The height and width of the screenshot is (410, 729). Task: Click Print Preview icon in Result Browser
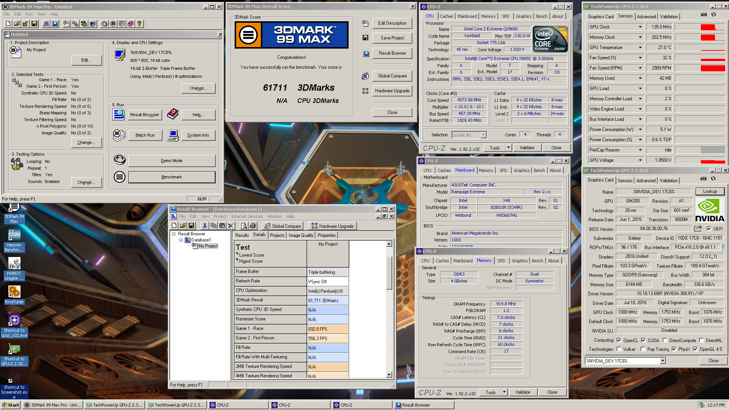coord(244,225)
